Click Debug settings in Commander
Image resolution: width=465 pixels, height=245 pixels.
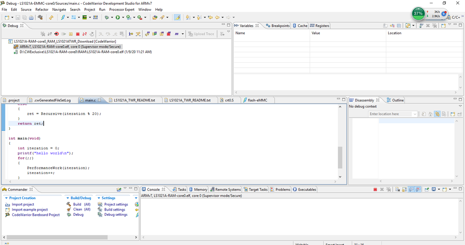(x=115, y=215)
